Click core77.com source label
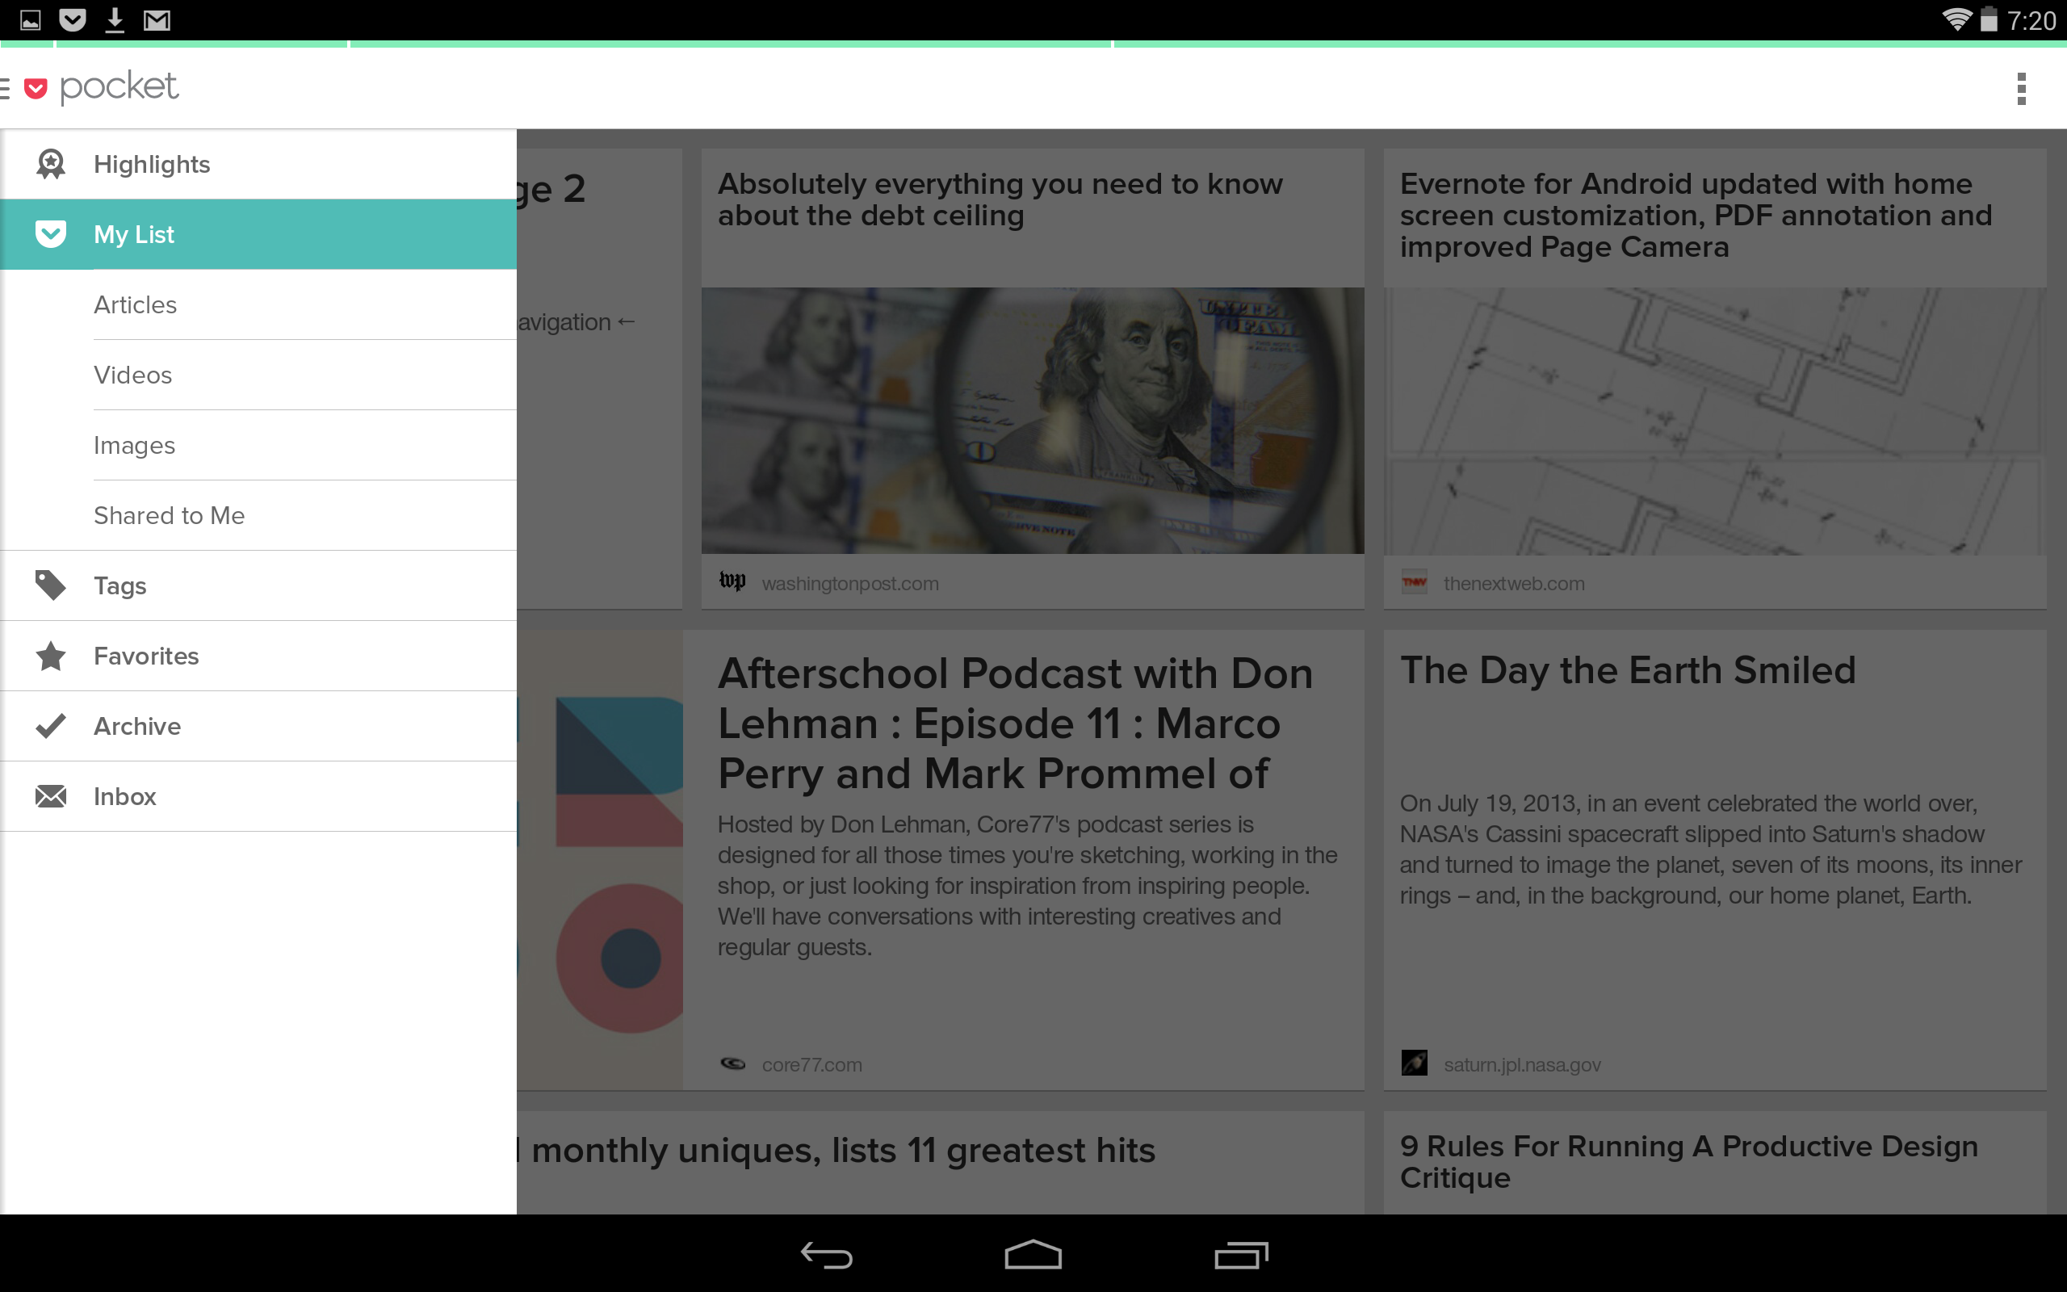2067x1292 pixels. [811, 1065]
